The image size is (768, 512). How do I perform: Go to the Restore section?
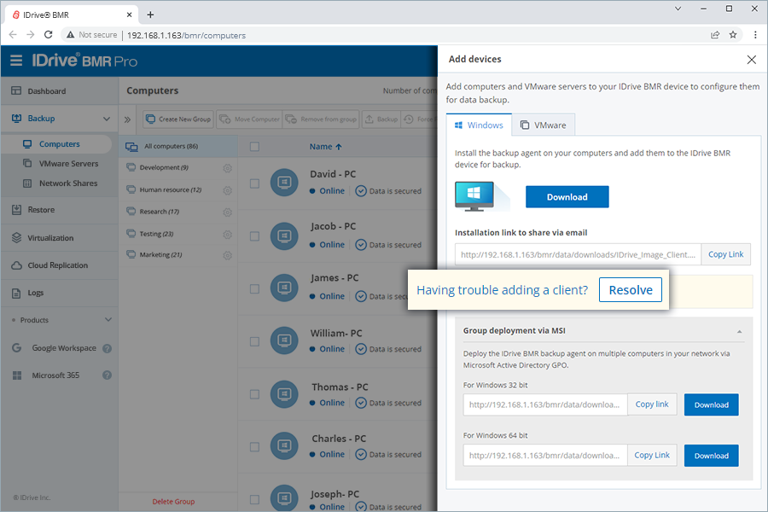(x=41, y=210)
